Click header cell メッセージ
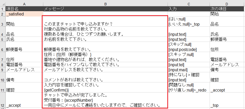 coord(105,9)
